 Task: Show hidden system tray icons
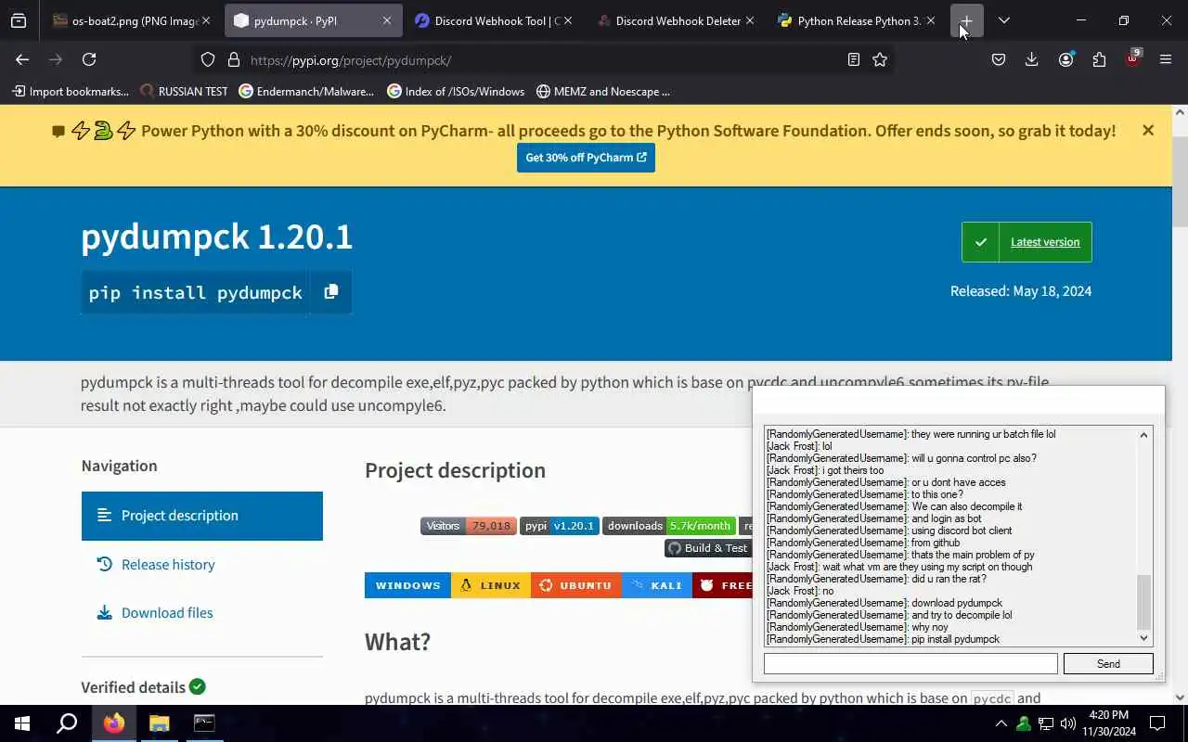pos(1001,723)
